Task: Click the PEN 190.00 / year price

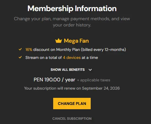Action: (x=54, y=80)
